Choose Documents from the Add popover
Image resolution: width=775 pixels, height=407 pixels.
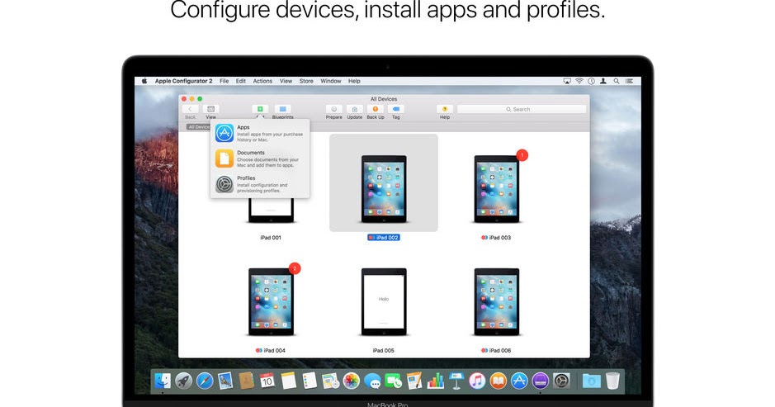pyautogui.click(x=260, y=159)
